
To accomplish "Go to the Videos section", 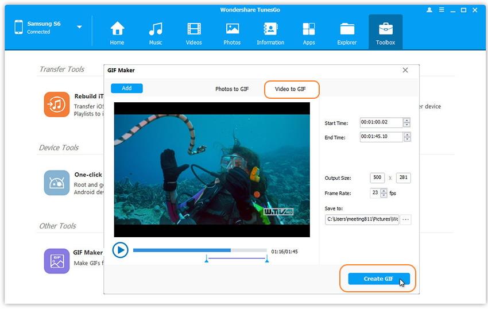I will click(x=193, y=33).
